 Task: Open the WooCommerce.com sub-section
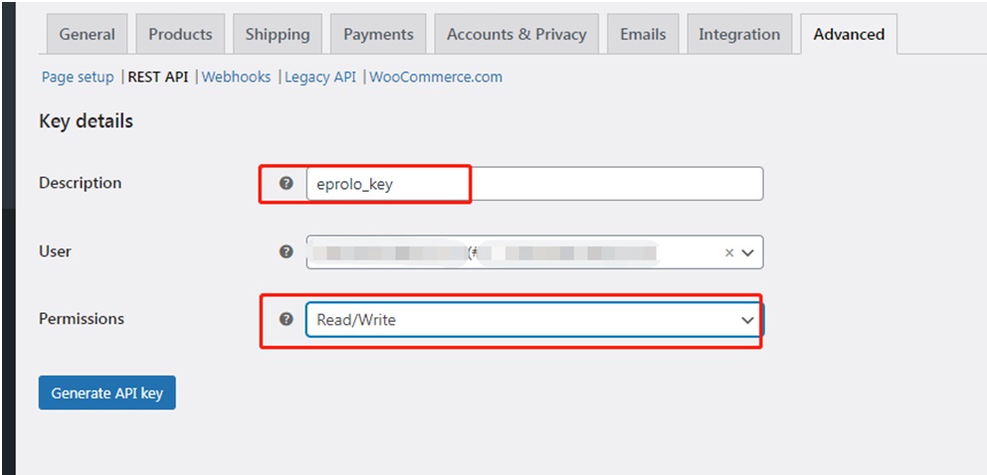436,78
